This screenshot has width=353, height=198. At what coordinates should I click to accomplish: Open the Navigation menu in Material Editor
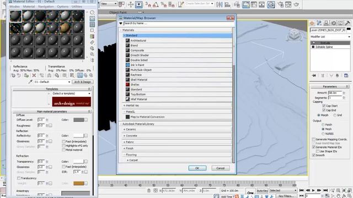click(46, 7)
